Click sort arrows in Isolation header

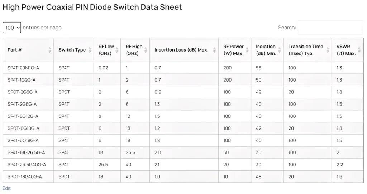pyautogui.click(x=280, y=50)
